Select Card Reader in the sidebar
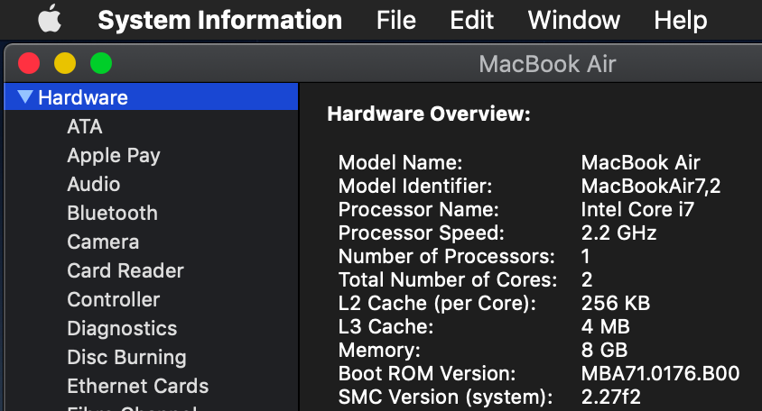 pos(125,270)
